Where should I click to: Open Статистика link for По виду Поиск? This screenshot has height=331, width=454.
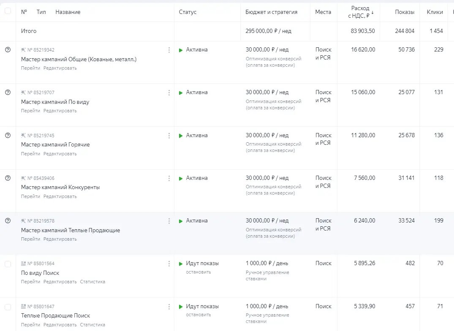pyautogui.click(x=92, y=282)
